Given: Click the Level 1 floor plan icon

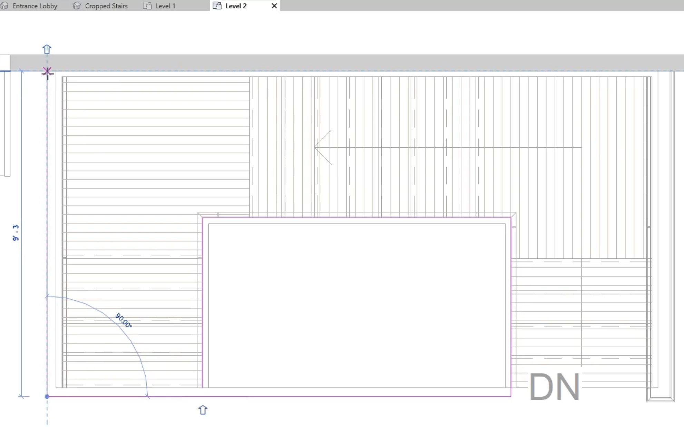Looking at the screenshot, I should click(x=147, y=6).
